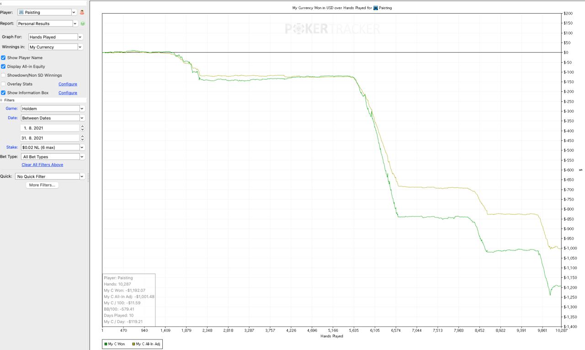Click the start date field 1. 8. 2021
Screen dimensions: 585x350
click(49, 128)
